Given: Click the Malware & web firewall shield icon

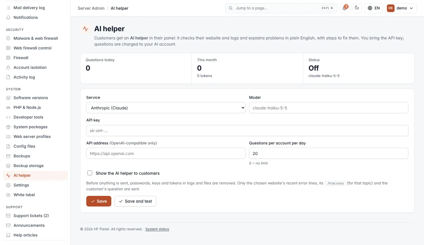Looking at the screenshot, I should coord(8,38).
